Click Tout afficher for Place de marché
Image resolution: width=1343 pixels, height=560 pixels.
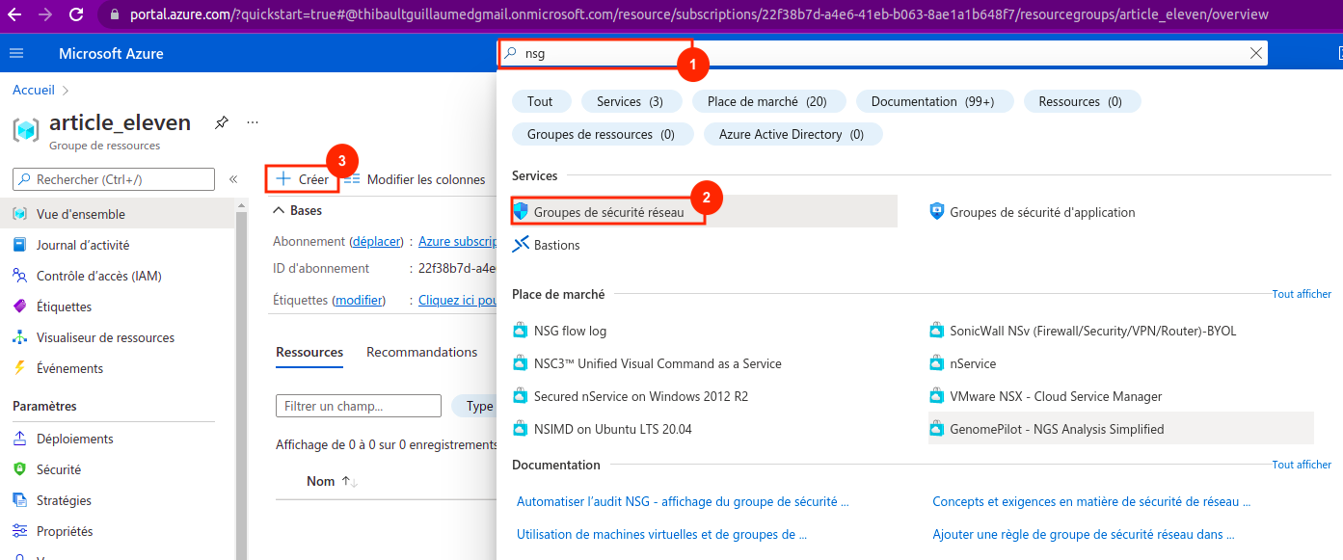point(1301,294)
